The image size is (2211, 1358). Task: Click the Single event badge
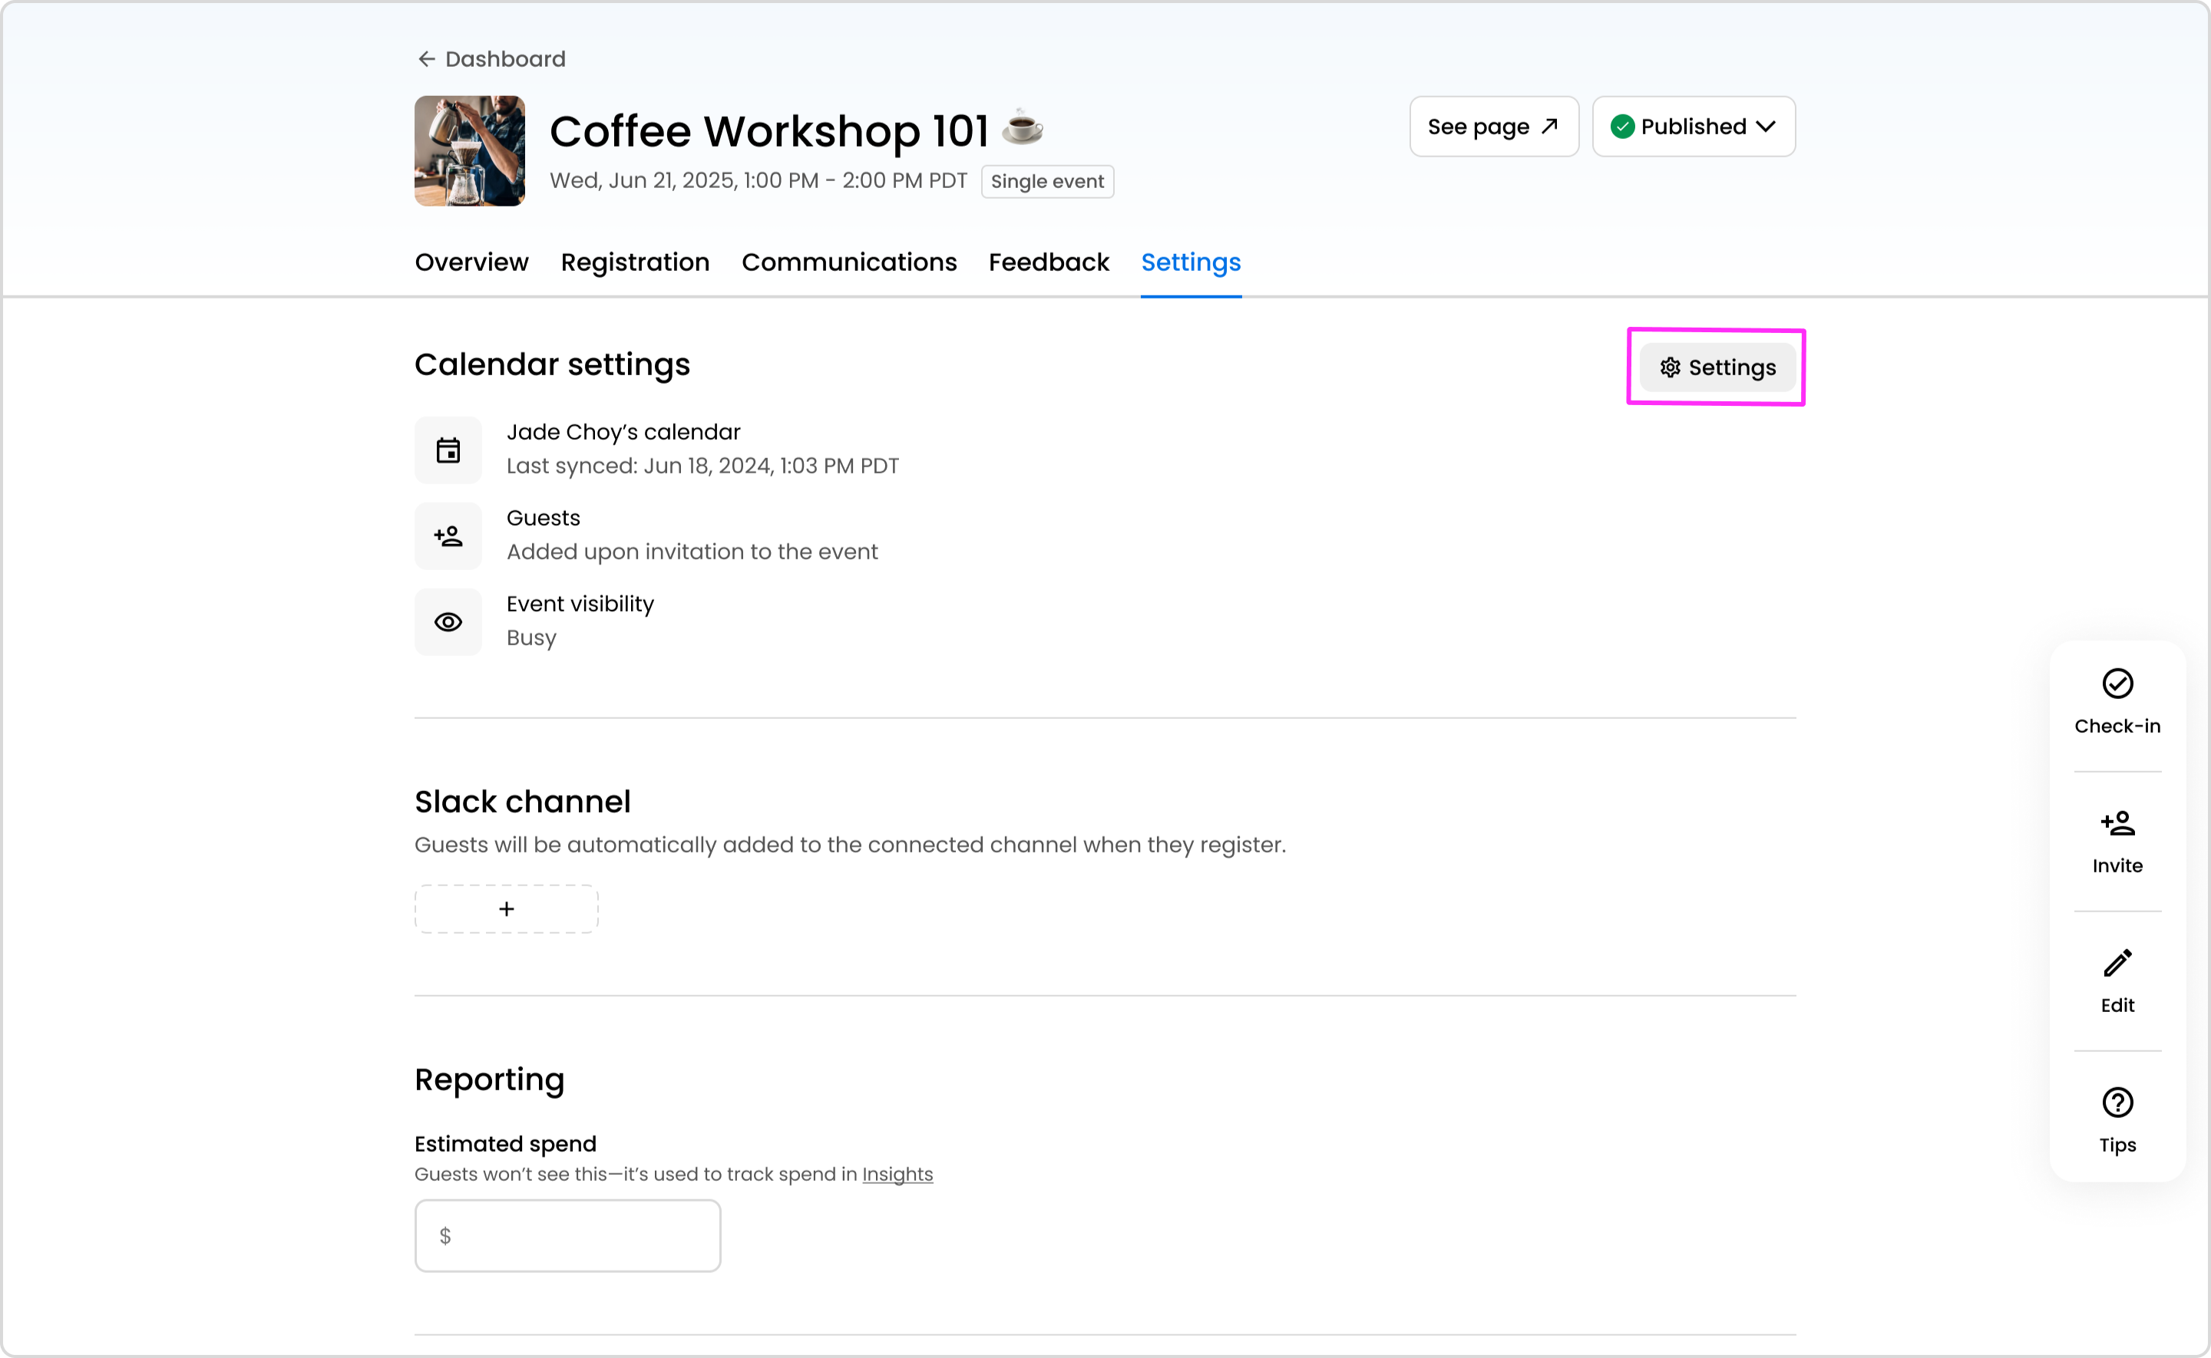tap(1046, 181)
